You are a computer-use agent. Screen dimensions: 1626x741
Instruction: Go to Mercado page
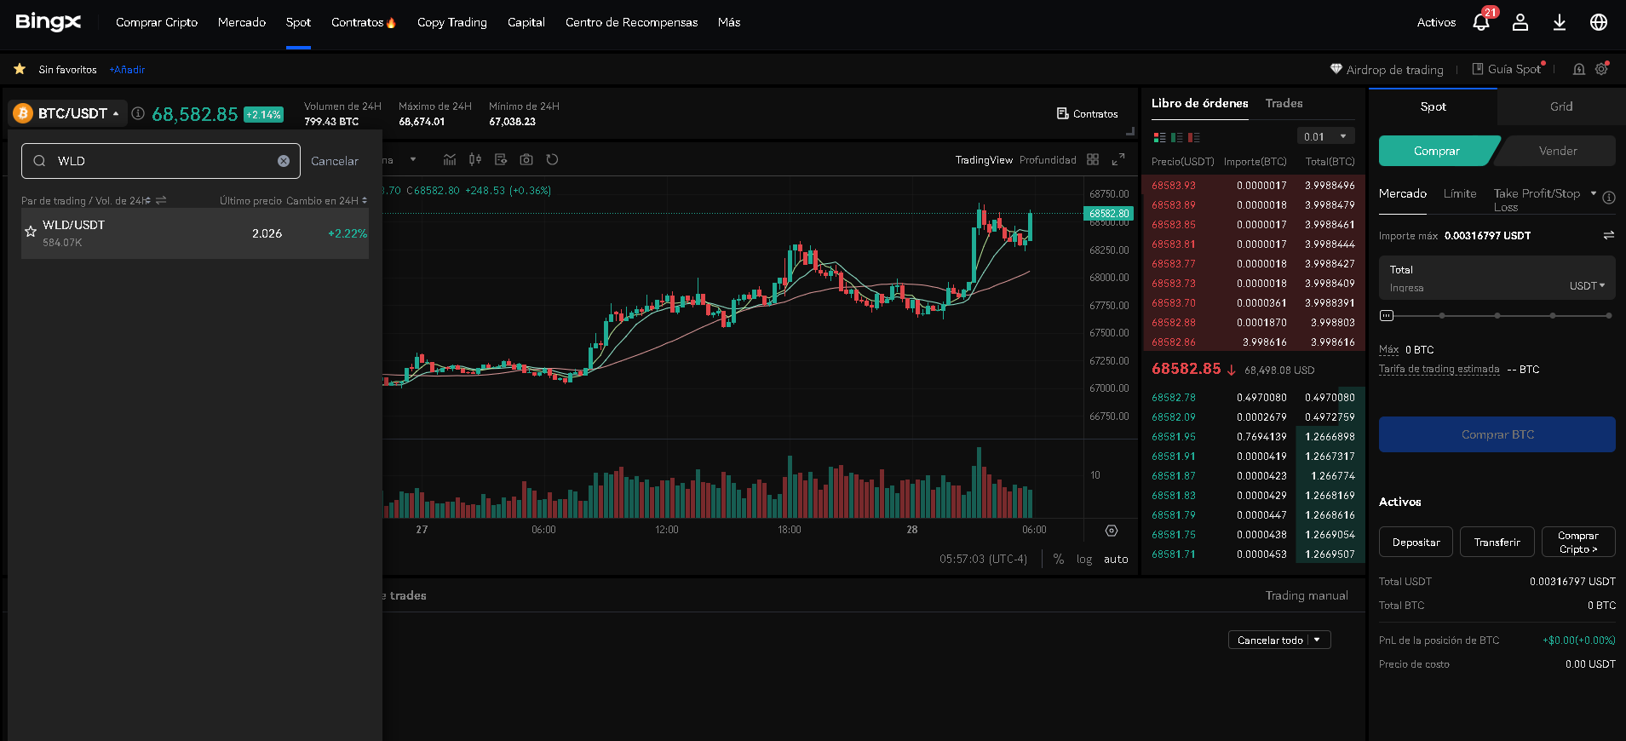coord(242,22)
